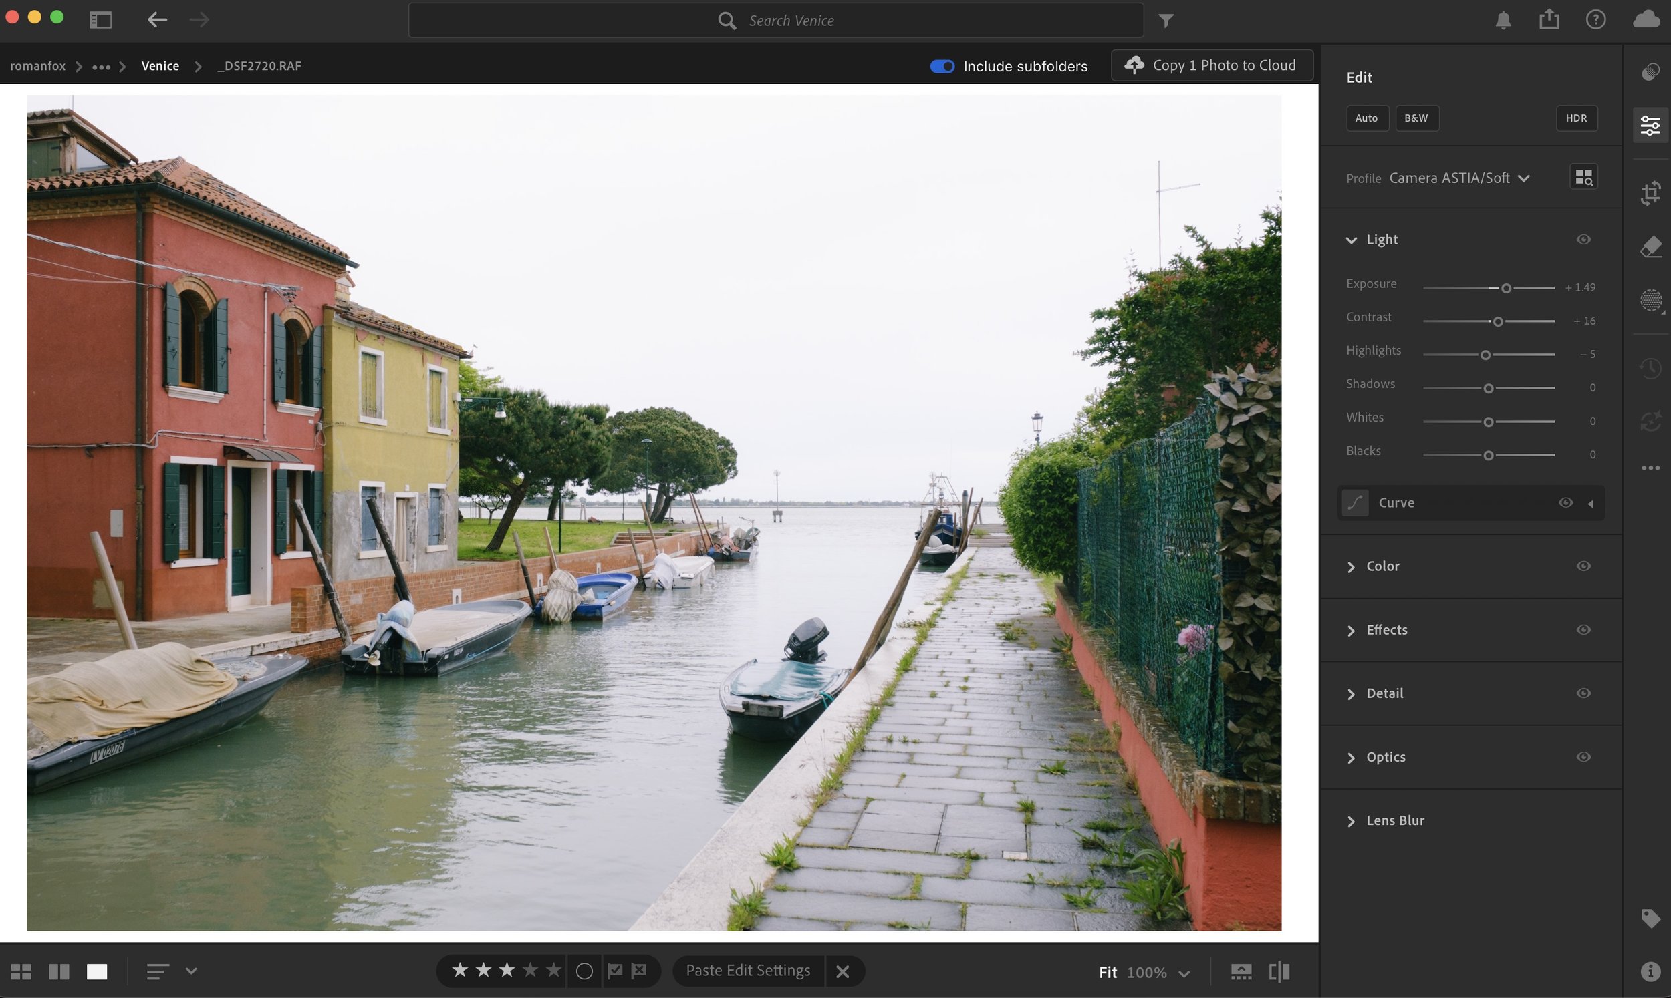Open the share export icon
Viewport: 1671px width, 998px height.
pos(1549,19)
